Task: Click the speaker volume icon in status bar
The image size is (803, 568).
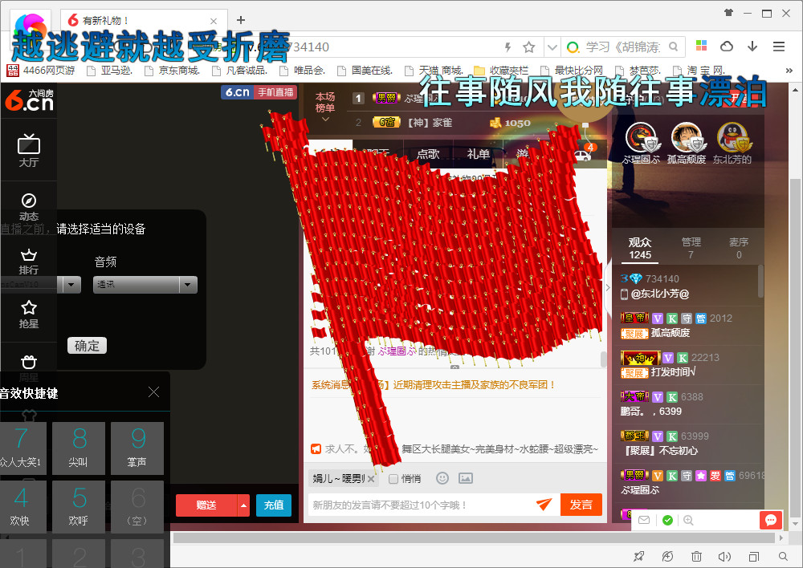Action: 724,556
